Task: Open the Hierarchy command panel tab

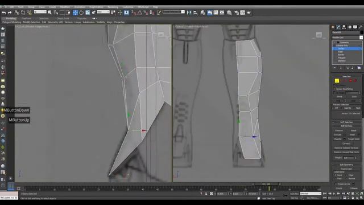Action: pos(344,27)
